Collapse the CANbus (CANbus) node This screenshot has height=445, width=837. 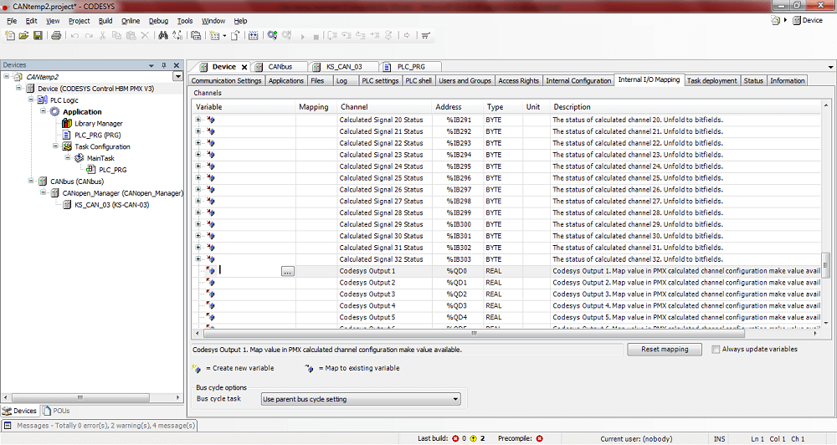point(31,181)
